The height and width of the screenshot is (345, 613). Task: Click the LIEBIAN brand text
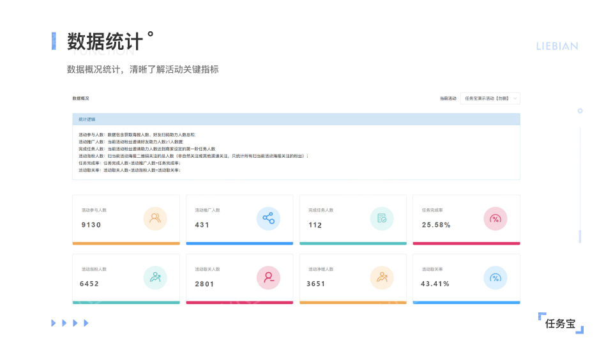tap(557, 46)
